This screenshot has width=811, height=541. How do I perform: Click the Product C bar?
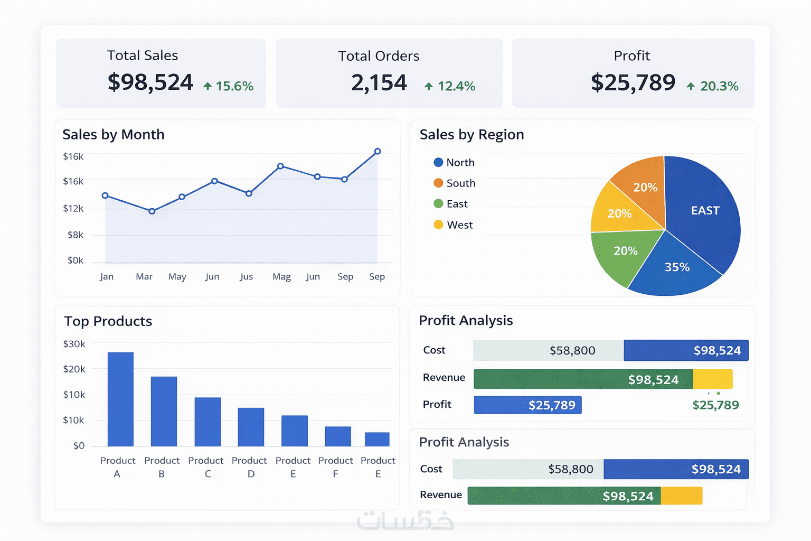(208, 422)
